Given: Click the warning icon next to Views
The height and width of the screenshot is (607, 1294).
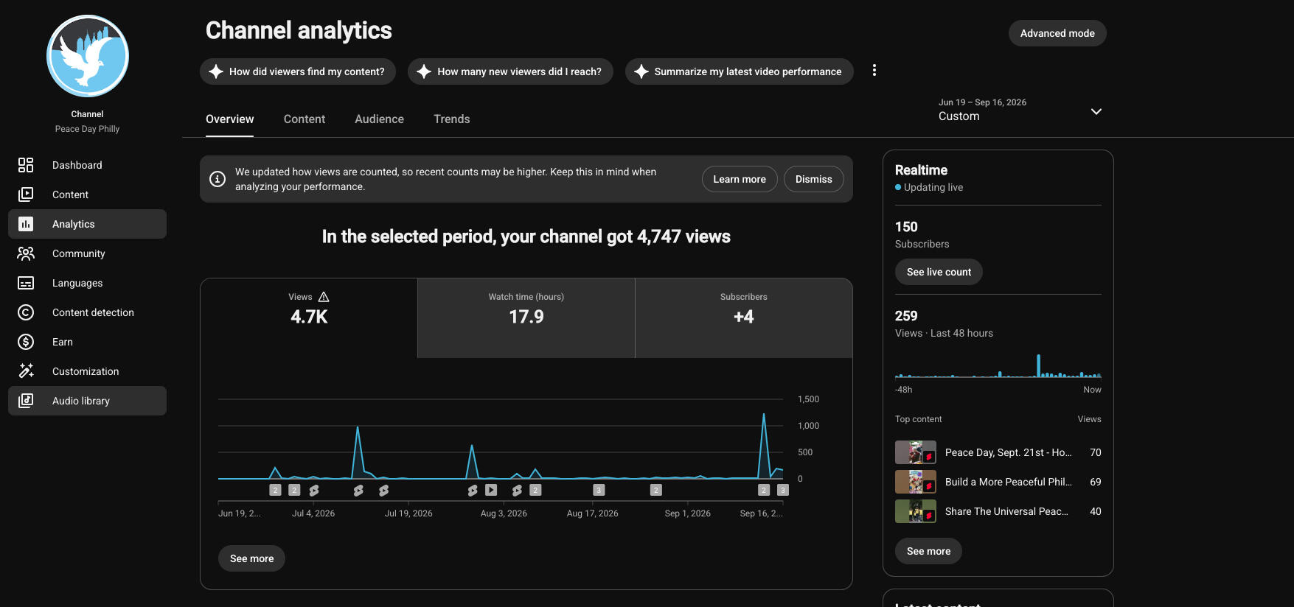Looking at the screenshot, I should point(324,297).
